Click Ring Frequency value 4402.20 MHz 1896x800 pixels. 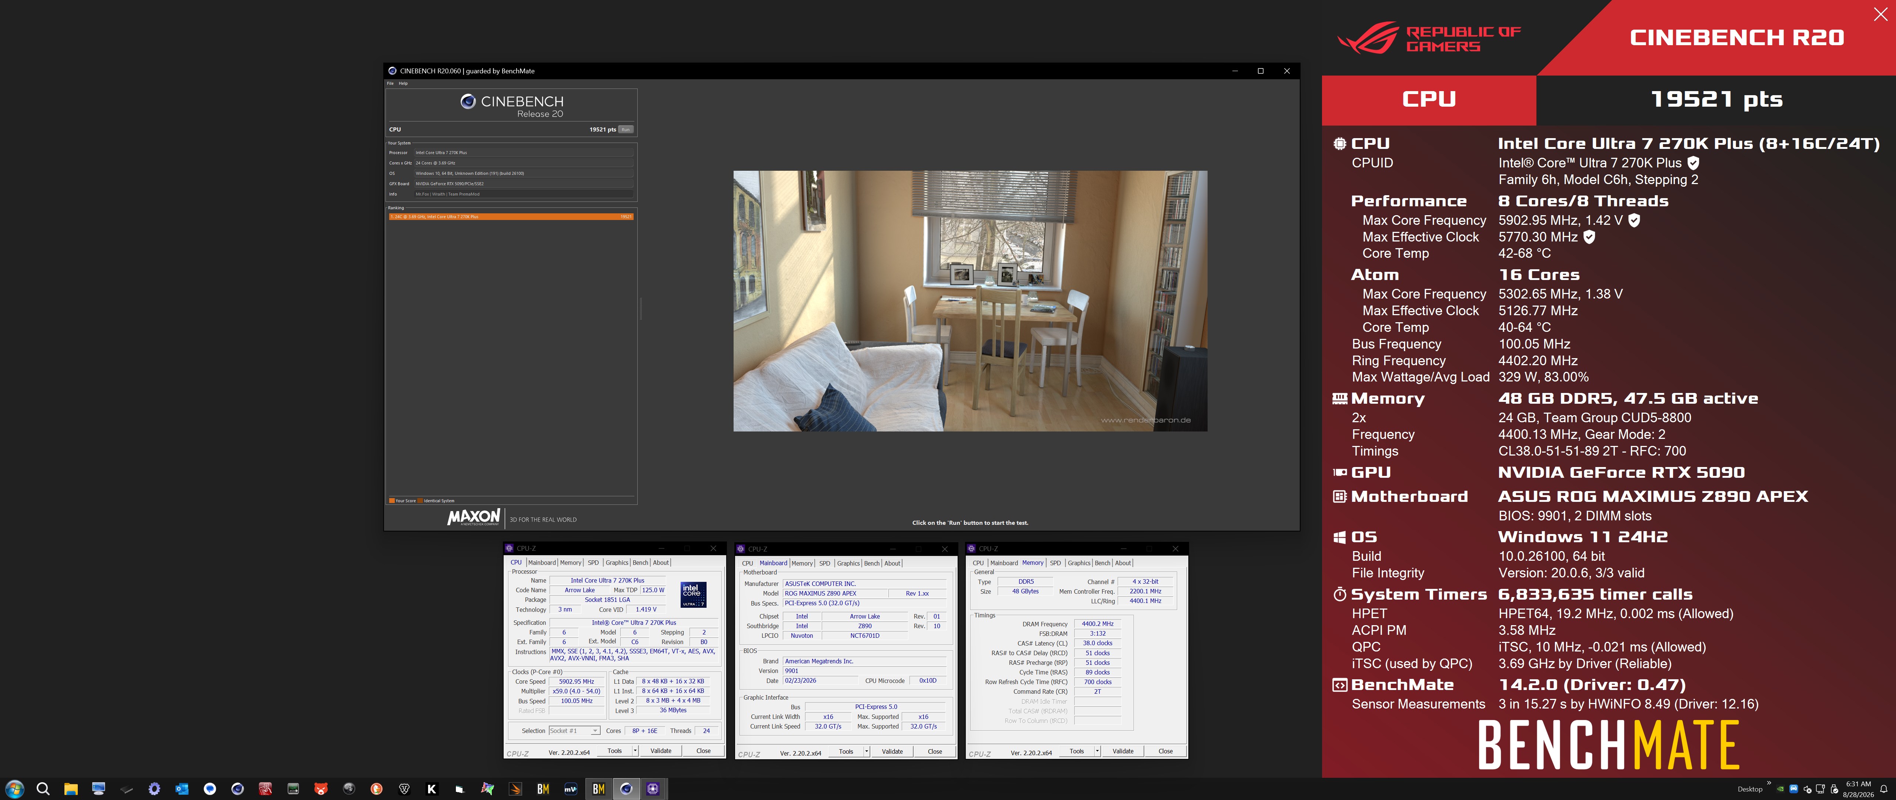click(x=1538, y=361)
